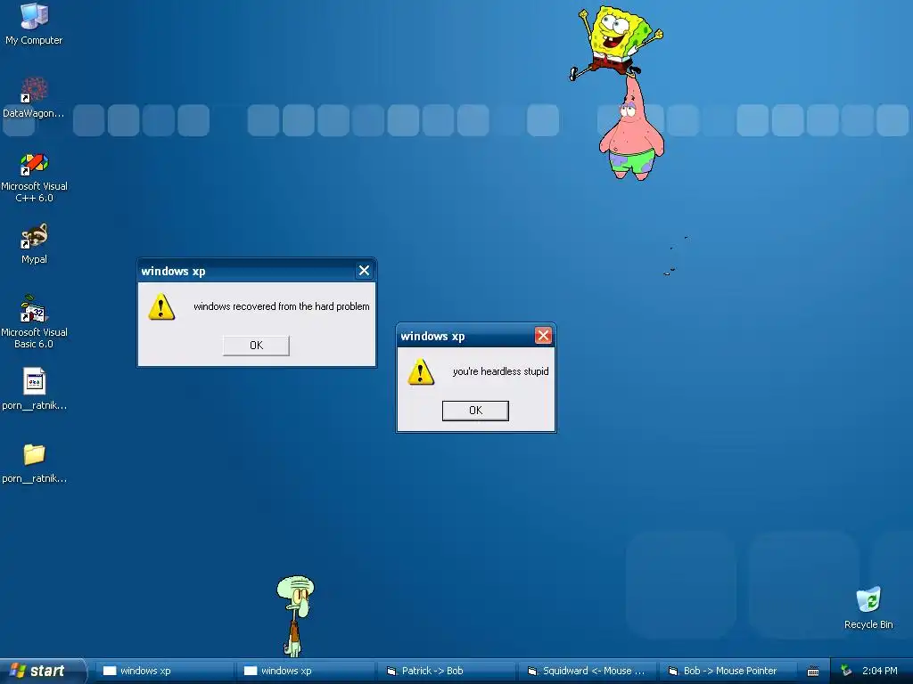This screenshot has height=684, width=913.
Task: Switch to the second windows xp taskbar button
Action: (x=305, y=671)
